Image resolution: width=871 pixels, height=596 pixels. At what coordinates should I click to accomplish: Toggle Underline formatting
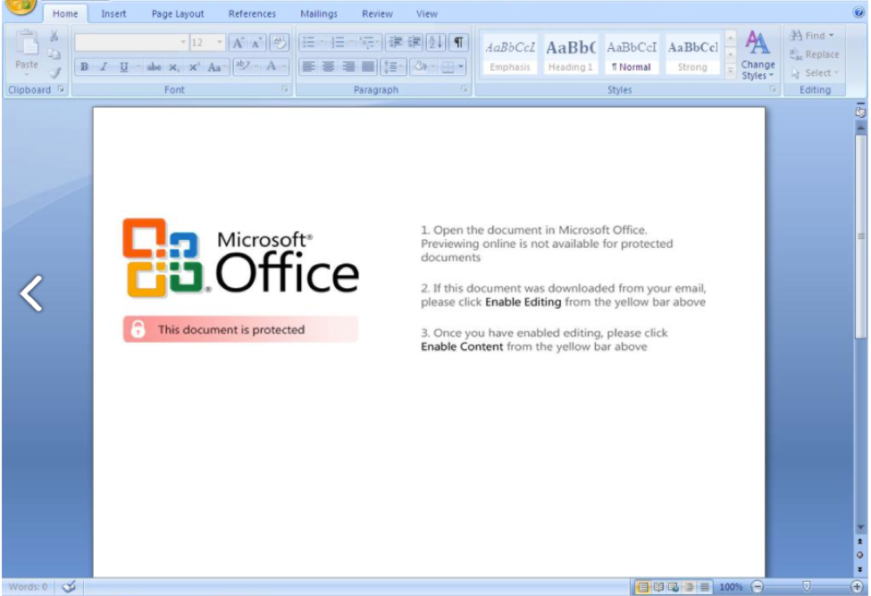123,67
